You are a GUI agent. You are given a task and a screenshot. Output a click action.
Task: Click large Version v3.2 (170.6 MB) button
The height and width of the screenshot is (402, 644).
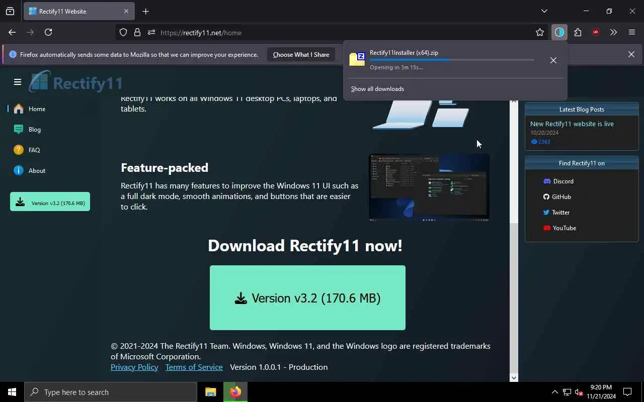[307, 297]
